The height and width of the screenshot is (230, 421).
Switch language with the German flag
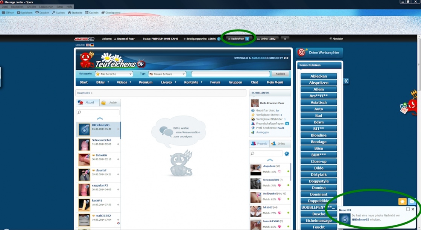(x=92, y=45)
